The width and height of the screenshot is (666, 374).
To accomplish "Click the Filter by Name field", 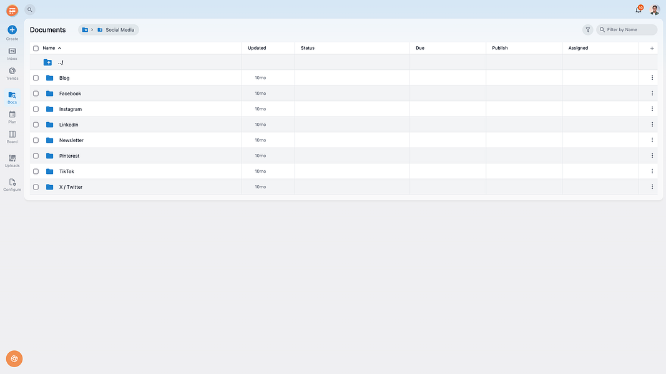I will (x=627, y=30).
